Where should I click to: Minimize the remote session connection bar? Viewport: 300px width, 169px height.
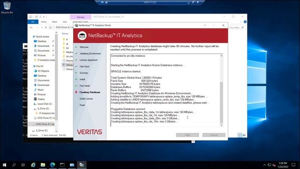pyautogui.click(x=188, y=2)
